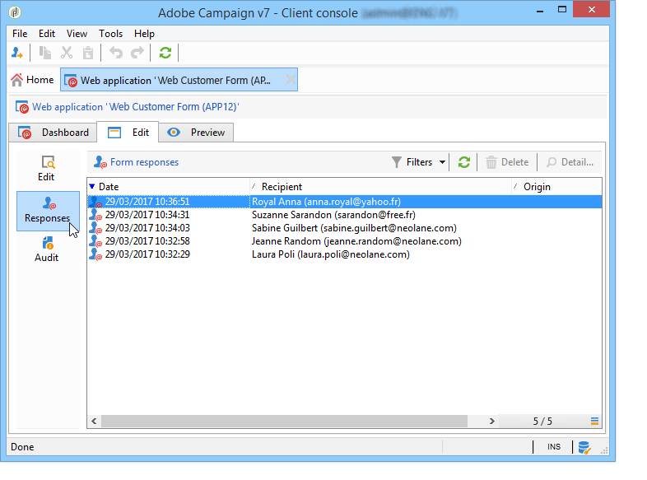Image resolution: width=647 pixels, height=480 pixels.
Task: Click the Paste clipboard icon
Action: tap(88, 53)
